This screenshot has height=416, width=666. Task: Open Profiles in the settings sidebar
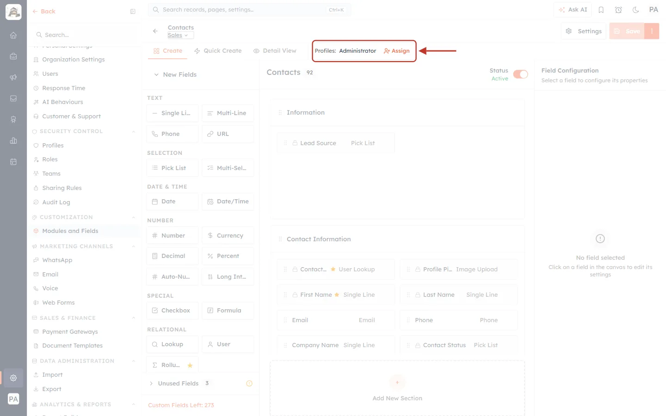53,146
